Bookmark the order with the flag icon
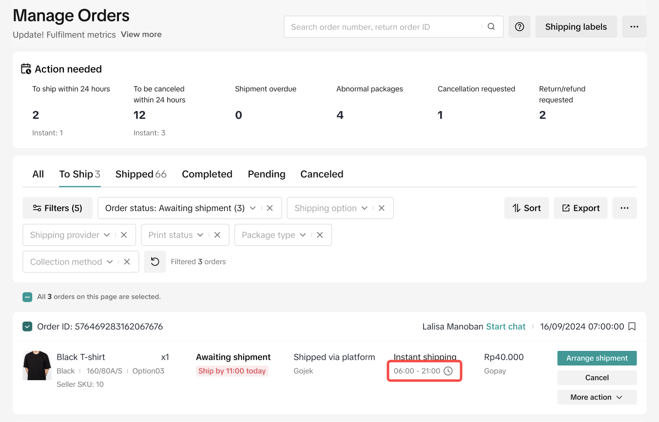Image resolution: width=659 pixels, height=422 pixels. tap(632, 326)
